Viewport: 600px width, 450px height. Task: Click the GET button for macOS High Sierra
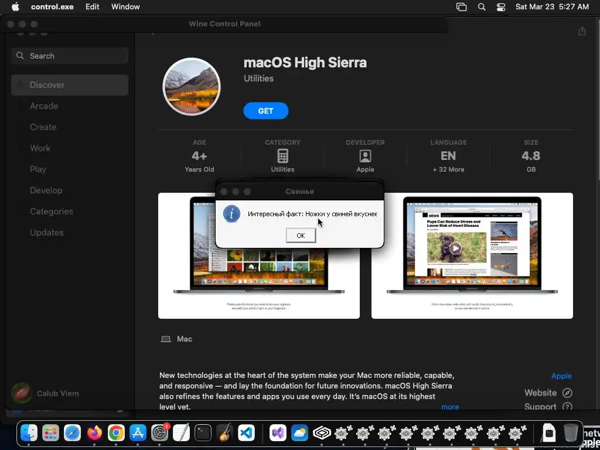tap(265, 111)
